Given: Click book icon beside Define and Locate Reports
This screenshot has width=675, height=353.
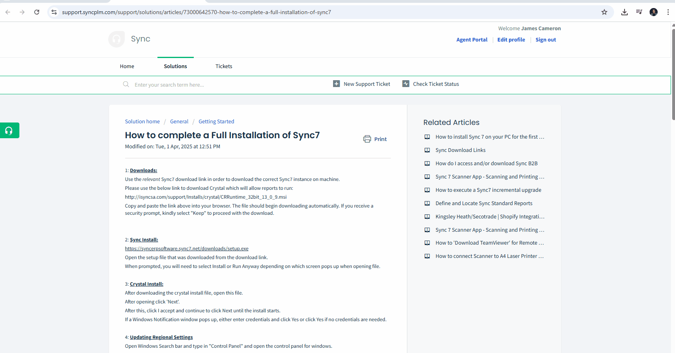Looking at the screenshot, I should point(427,203).
